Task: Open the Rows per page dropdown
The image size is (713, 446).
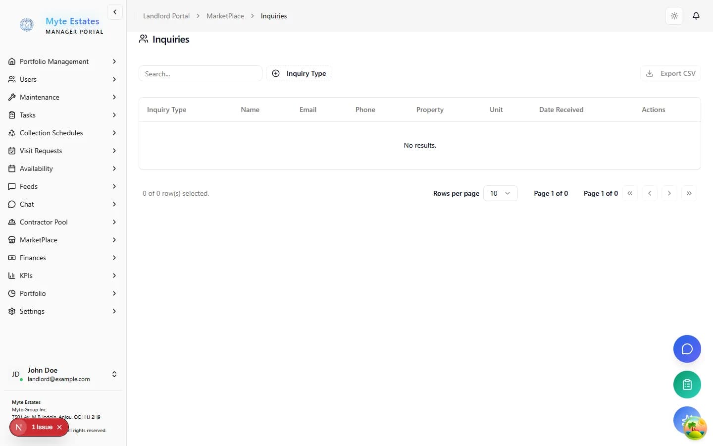Action: (x=500, y=193)
